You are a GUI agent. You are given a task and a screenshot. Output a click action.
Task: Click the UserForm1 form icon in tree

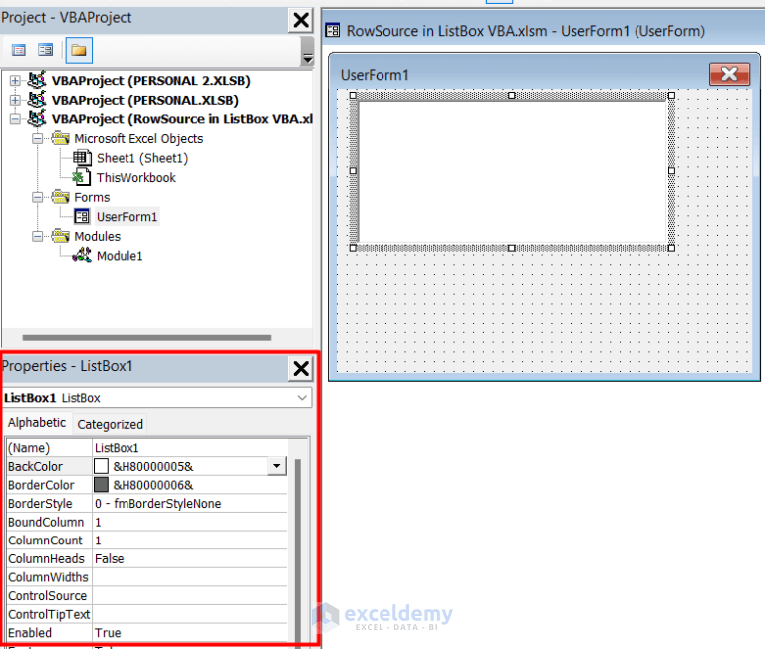(82, 216)
